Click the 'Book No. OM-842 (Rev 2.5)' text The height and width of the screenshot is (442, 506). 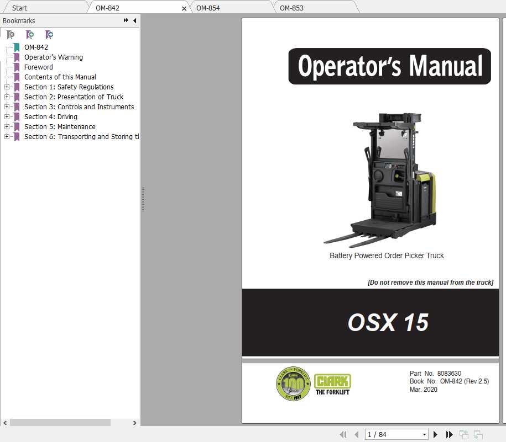click(449, 381)
